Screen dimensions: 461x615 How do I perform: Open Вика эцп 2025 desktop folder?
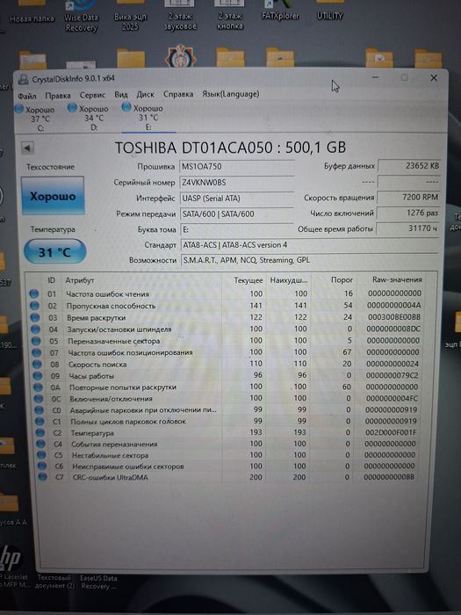coord(130,16)
